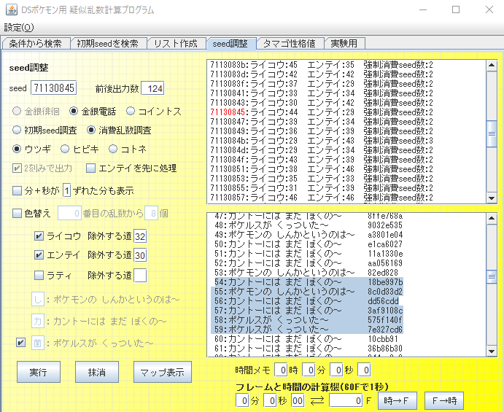
Task: Click the calculator minute field before 分
Action: click(x=242, y=401)
